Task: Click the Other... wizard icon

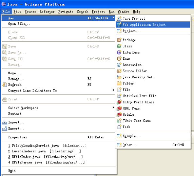Action: pos(119,145)
